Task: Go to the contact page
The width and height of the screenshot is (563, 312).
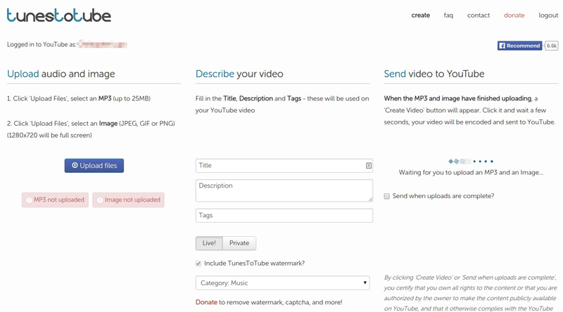Action: (x=479, y=15)
